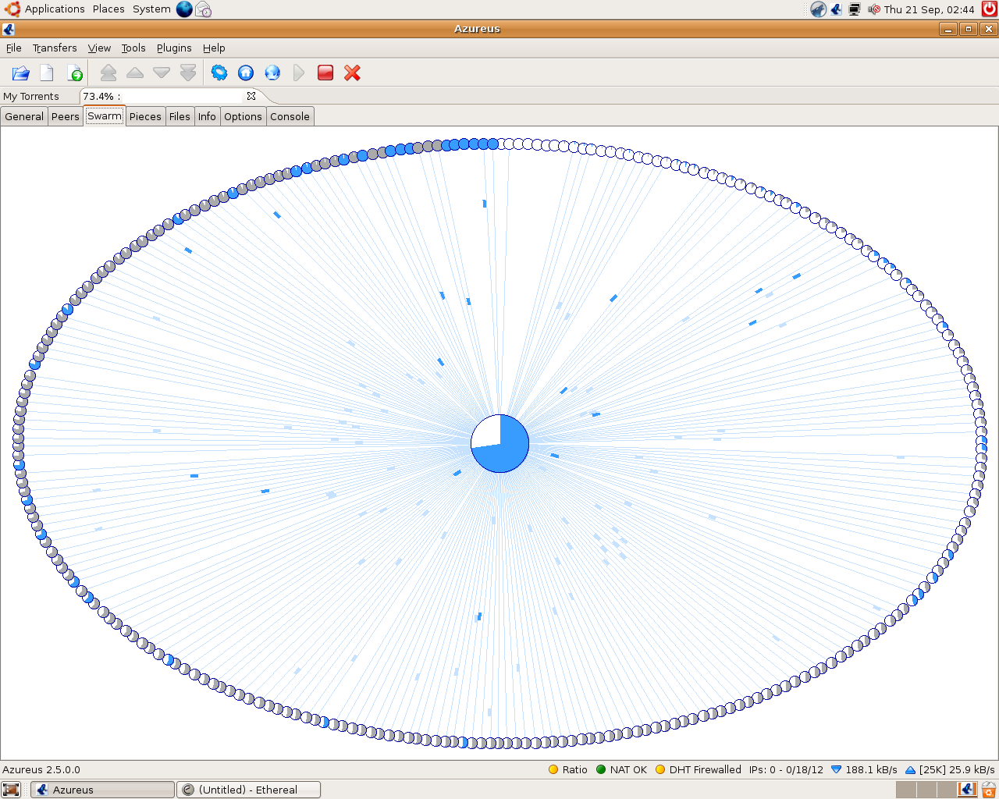Click the Open URL icon with green arrow
The image size is (999, 799).
(75, 73)
